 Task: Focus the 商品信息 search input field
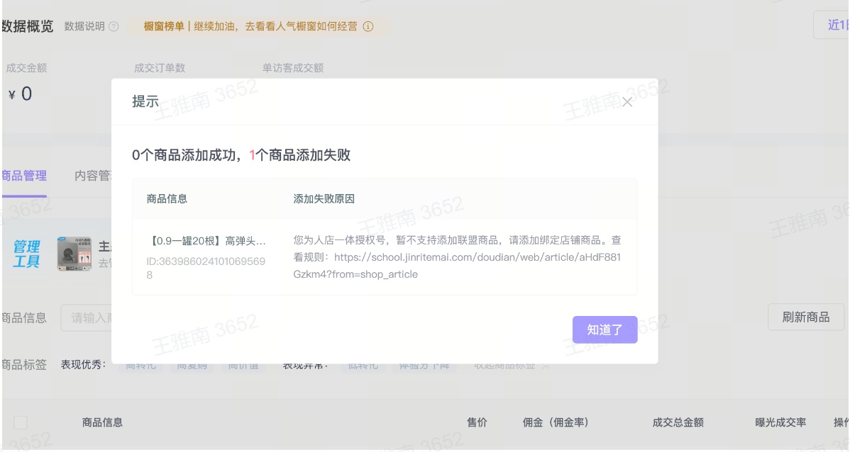pyautogui.click(x=89, y=317)
